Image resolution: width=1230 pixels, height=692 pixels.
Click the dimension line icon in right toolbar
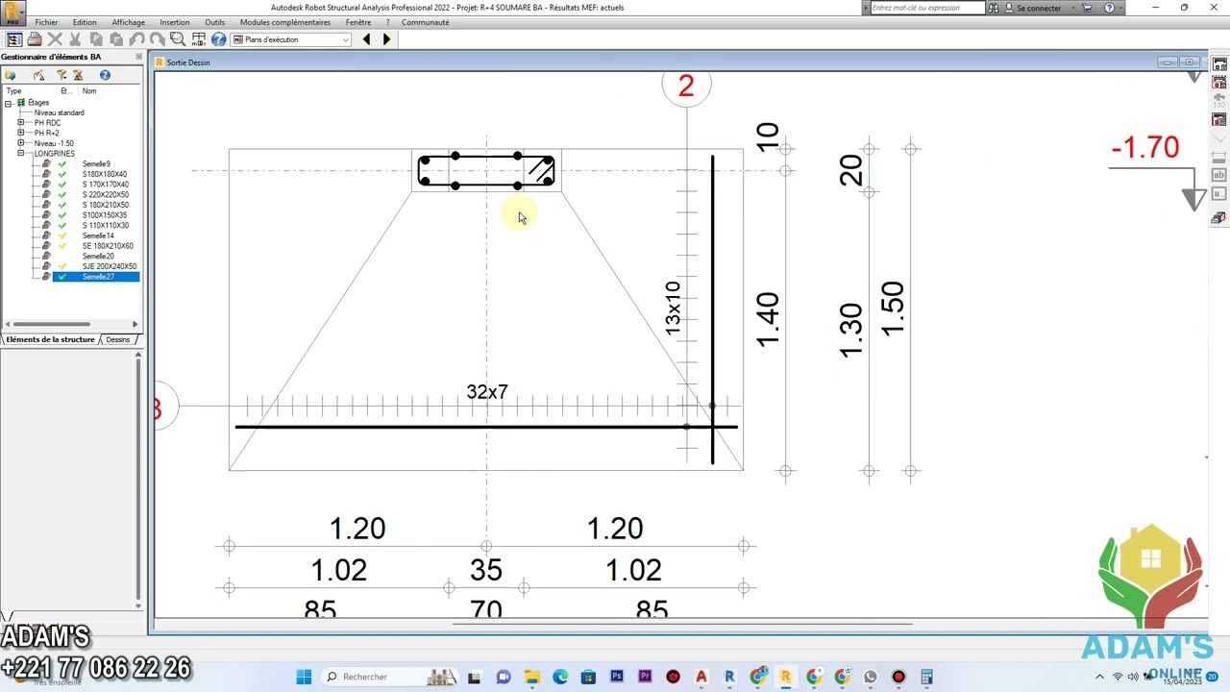(x=1218, y=157)
